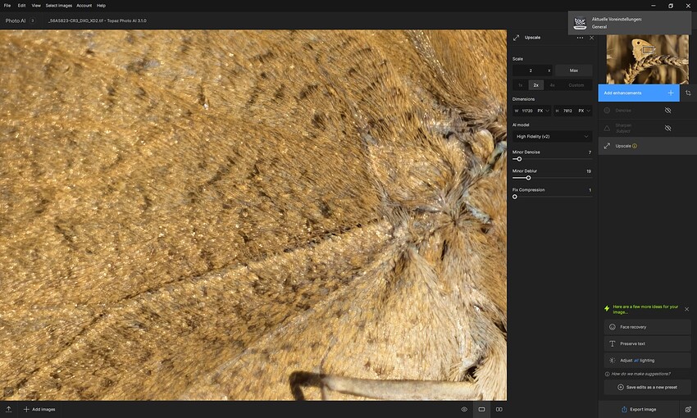Click Save edits as a new preset
Image resolution: width=697 pixels, height=418 pixels.
[x=647, y=387]
